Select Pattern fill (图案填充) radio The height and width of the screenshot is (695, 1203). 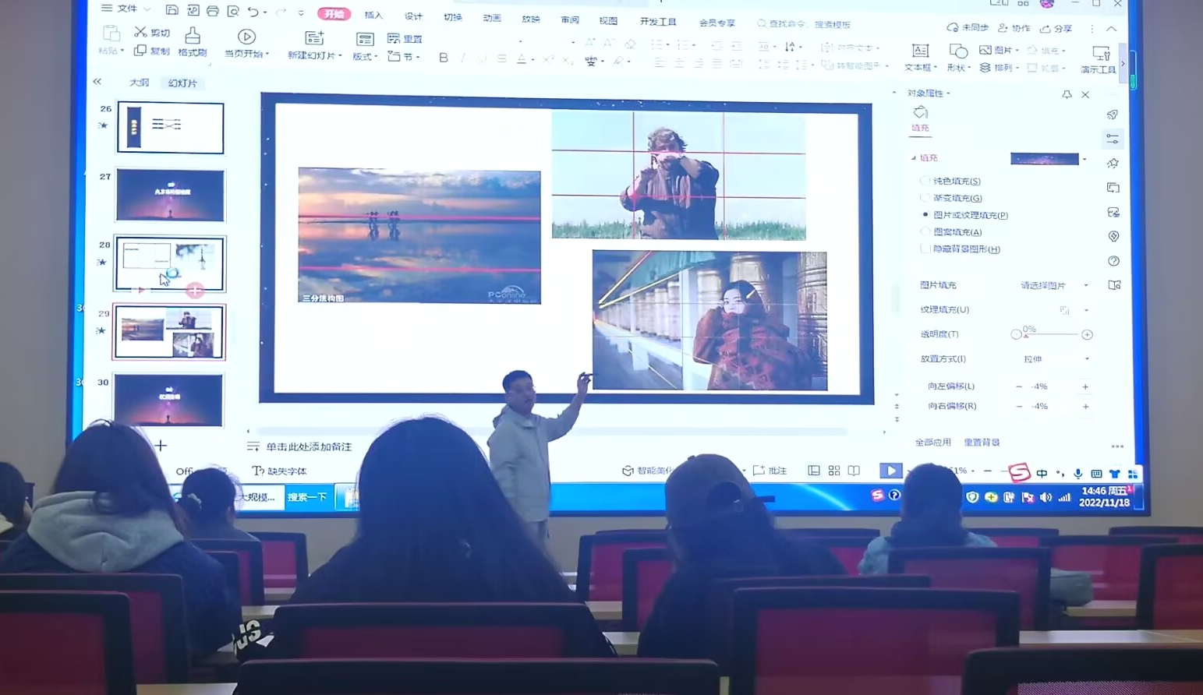click(925, 231)
